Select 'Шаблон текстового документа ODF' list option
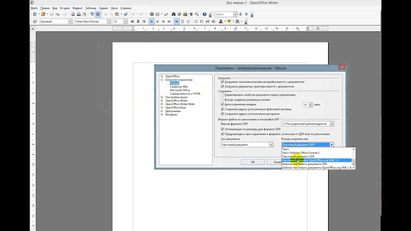The height and width of the screenshot is (231, 411). (x=317, y=164)
